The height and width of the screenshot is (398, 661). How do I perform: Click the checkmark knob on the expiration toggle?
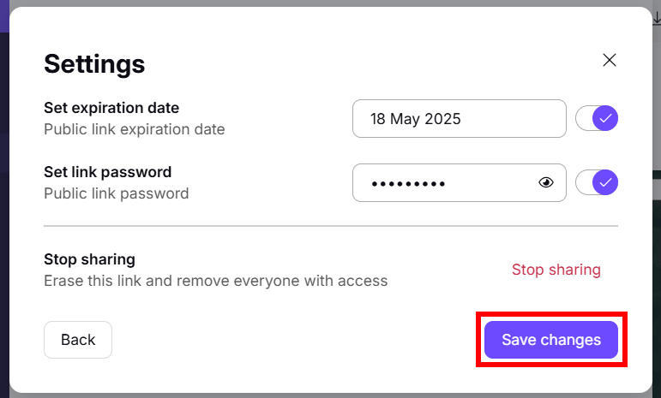[x=605, y=118]
